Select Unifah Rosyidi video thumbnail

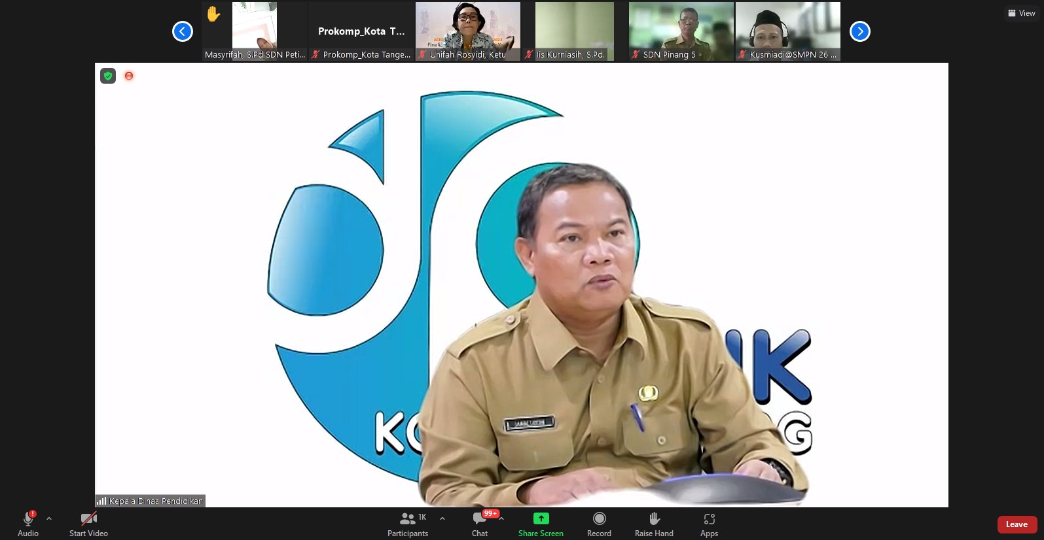point(468,31)
